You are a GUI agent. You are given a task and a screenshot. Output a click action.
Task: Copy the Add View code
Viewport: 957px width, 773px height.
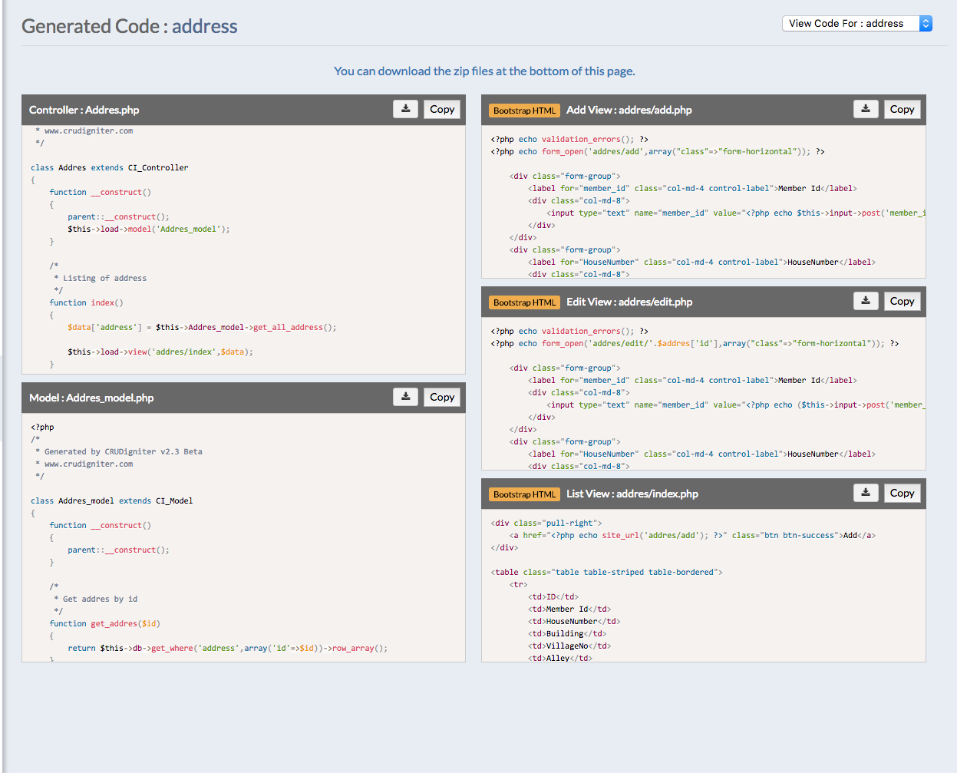[902, 109]
